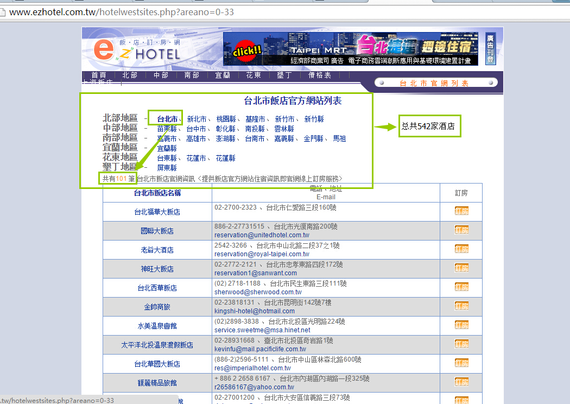Select the 馬祖 region link
The height and width of the screenshot is (404, 570).
(x=339, y=138)
